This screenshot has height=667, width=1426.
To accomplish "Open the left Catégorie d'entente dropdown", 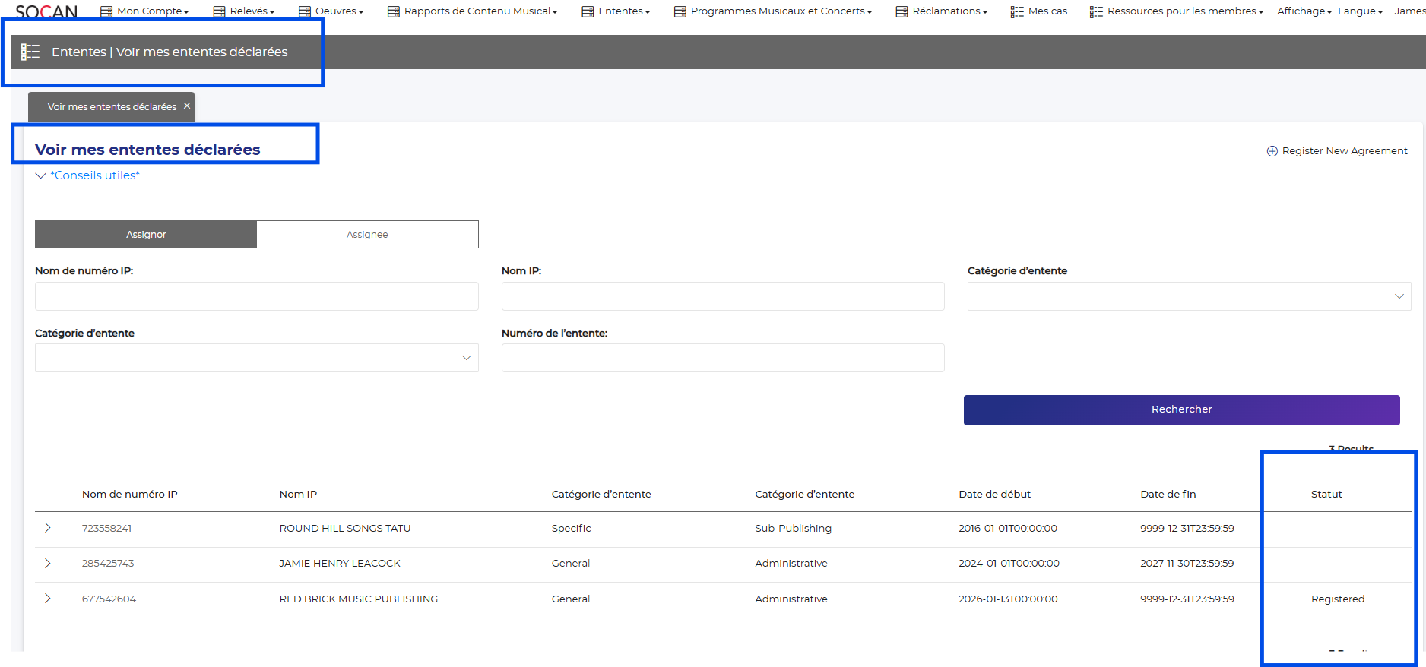I will 256,358.
